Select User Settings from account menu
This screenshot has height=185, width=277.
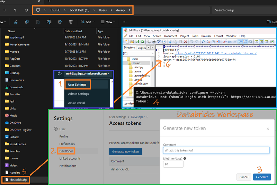[x=77, y=85]
